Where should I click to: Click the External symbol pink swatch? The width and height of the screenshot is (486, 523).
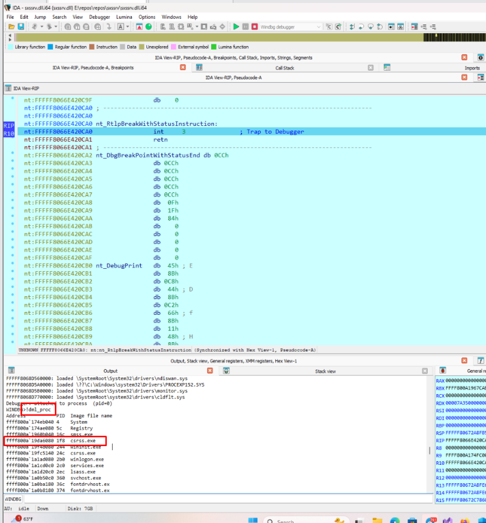point(174,47)
